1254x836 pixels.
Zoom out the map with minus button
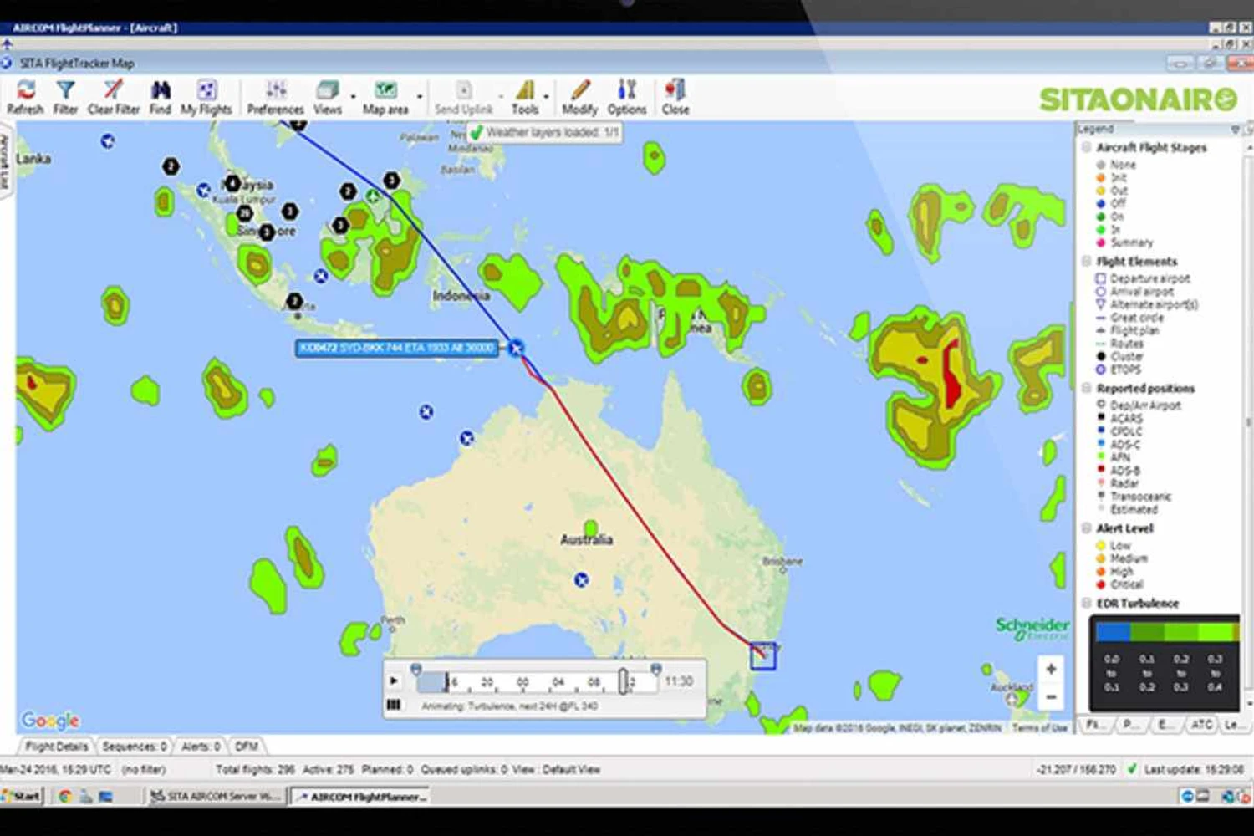[1051, 696]
